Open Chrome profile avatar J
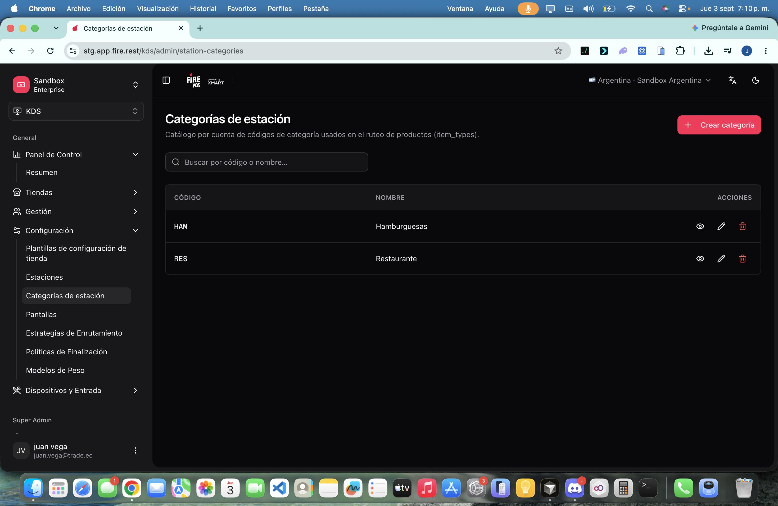The image size is (778, 506). 747,51
